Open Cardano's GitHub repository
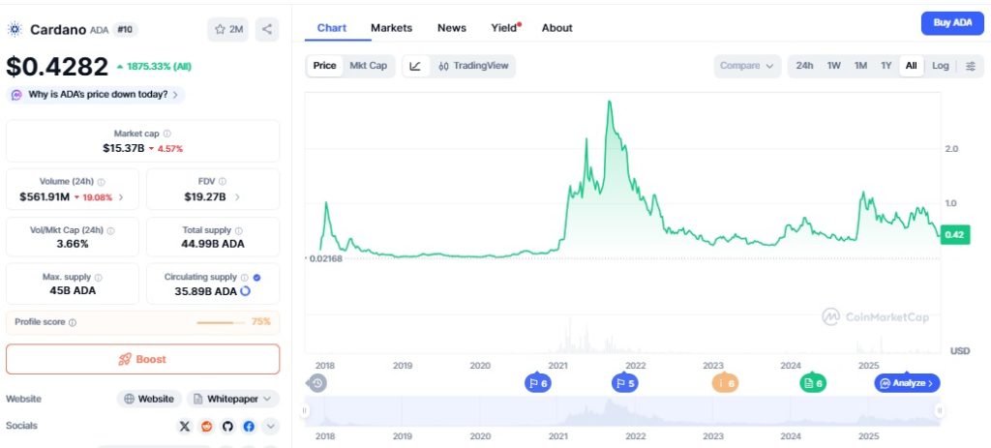The height and width of the screenshot is (448, 991). point(227,427)
